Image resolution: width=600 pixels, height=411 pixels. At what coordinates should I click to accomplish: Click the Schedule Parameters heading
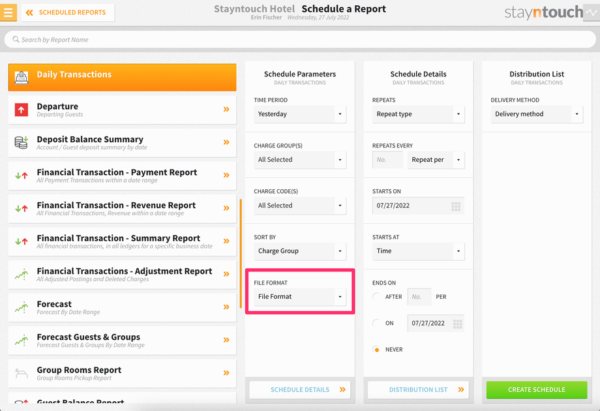click(299, 74)
